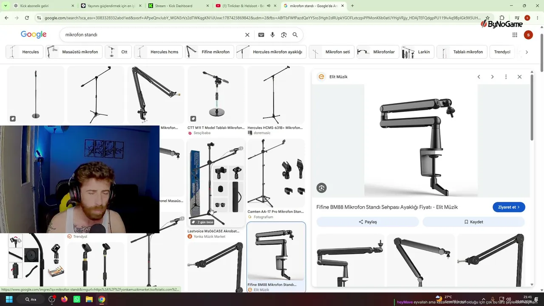Select the Hercules mikrofon ayaklığı chip

point(271,52)
